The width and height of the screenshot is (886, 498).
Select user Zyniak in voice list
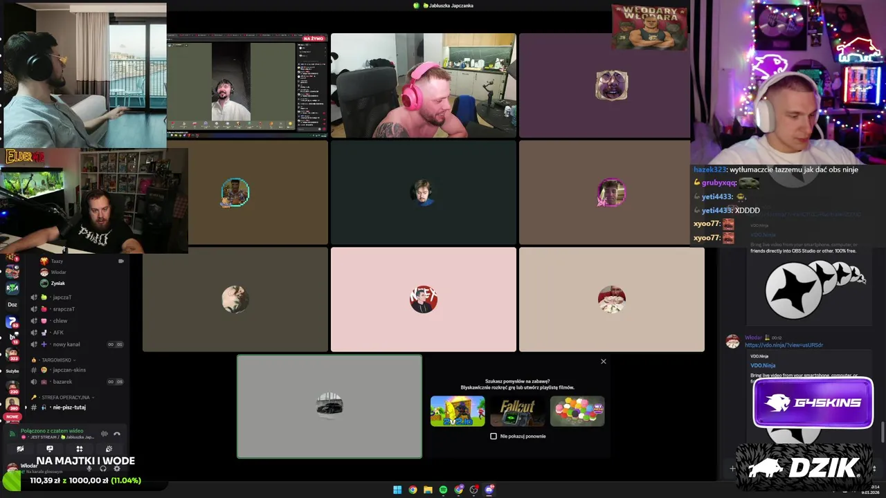57,284
